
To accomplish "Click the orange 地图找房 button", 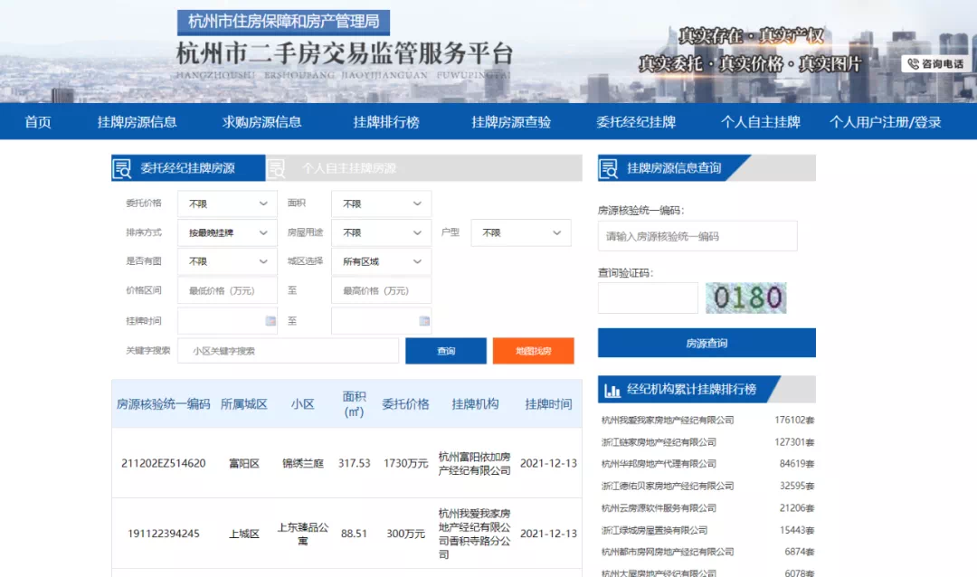I will pyautogui.click(x=533, y=351).
